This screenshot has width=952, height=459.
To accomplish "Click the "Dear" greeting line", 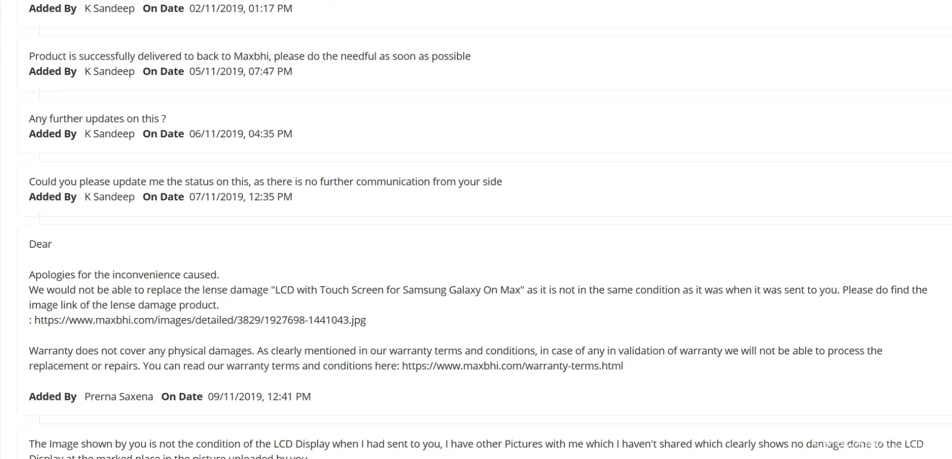I will pyautogui.click(x=40, y=244).
